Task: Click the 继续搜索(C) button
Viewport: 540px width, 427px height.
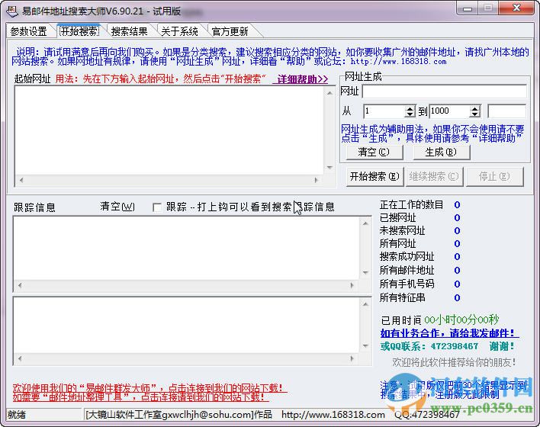Action: click(434, 177)
